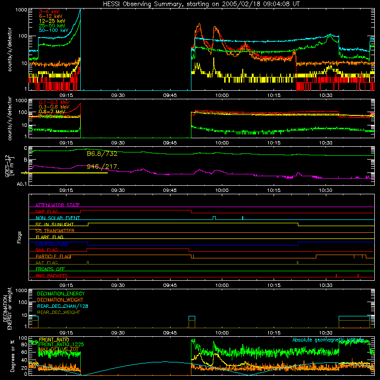Image resolution: width=380 pixels, height=380 pixels.
Task: Select the BAD_PACKETS flag label
Action: pos(52,276)
